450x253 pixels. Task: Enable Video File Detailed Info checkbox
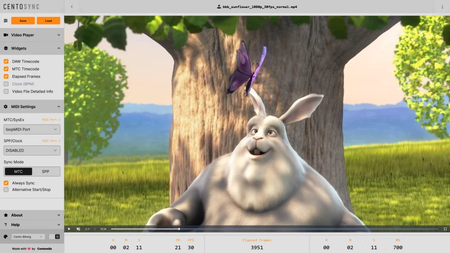(6, 91)
